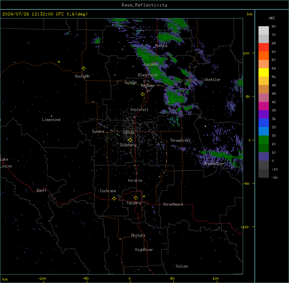
Task: Click the Okotoks town label
Action: 138,235
